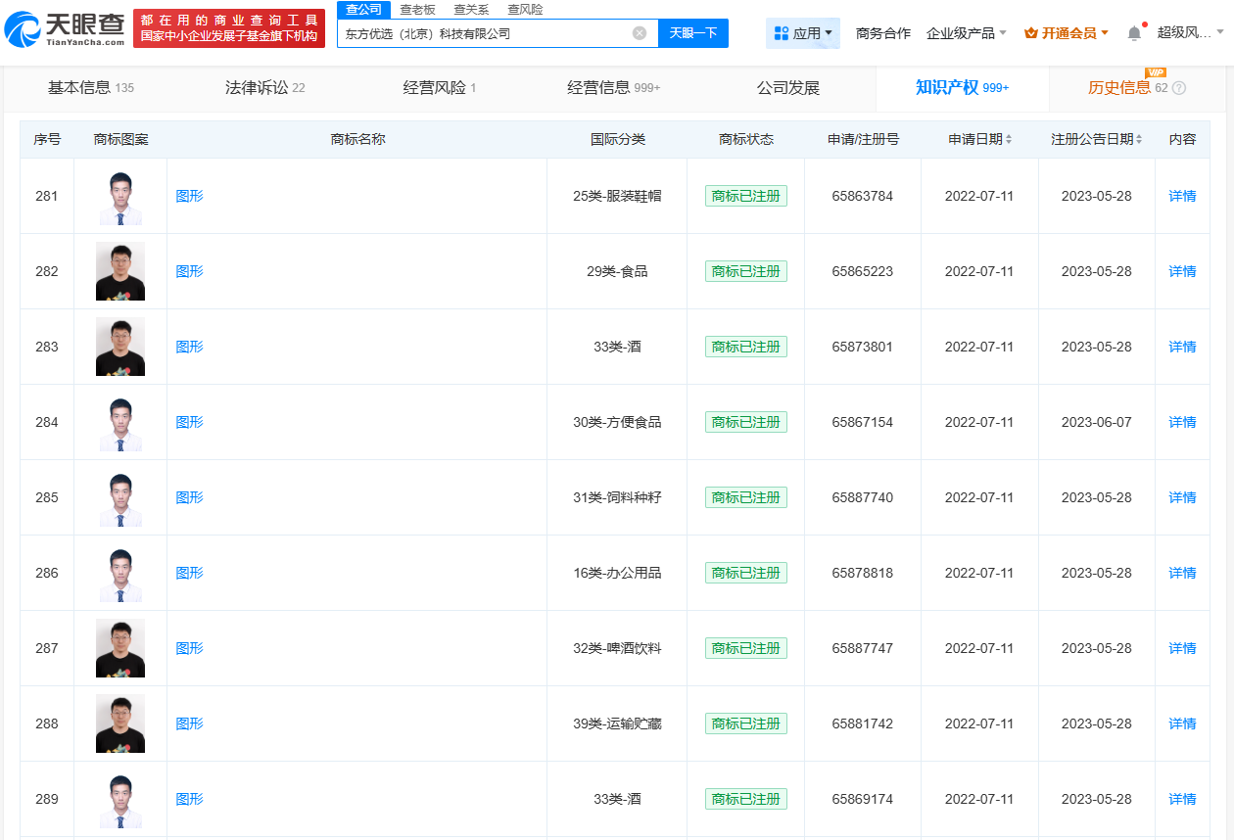Open 详情 link for row 281

pos(1182,196)
